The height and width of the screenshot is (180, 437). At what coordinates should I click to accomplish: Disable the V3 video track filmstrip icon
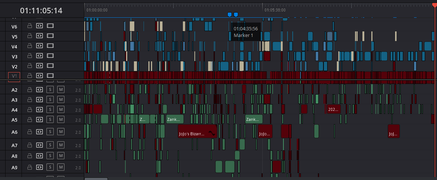[50, 56]
